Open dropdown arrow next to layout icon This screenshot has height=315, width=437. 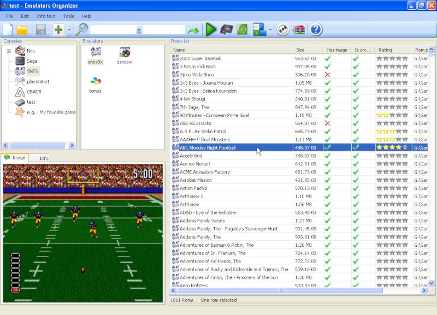point(270,30)
